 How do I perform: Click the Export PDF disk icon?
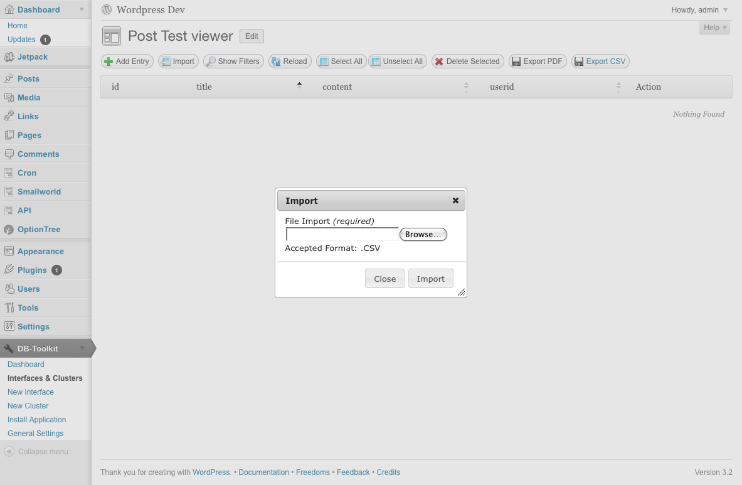516,61
